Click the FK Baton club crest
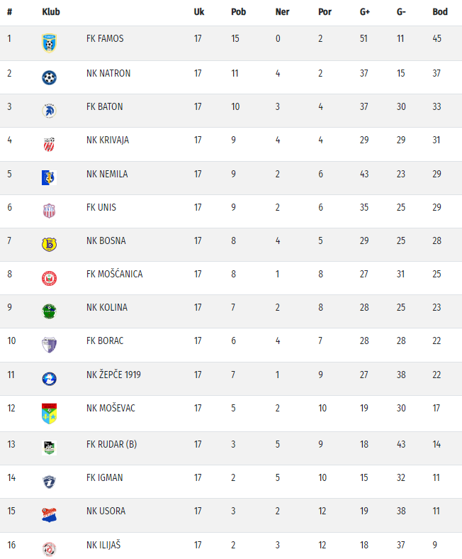Screen dimensions: 462x559 click(49, 110)
